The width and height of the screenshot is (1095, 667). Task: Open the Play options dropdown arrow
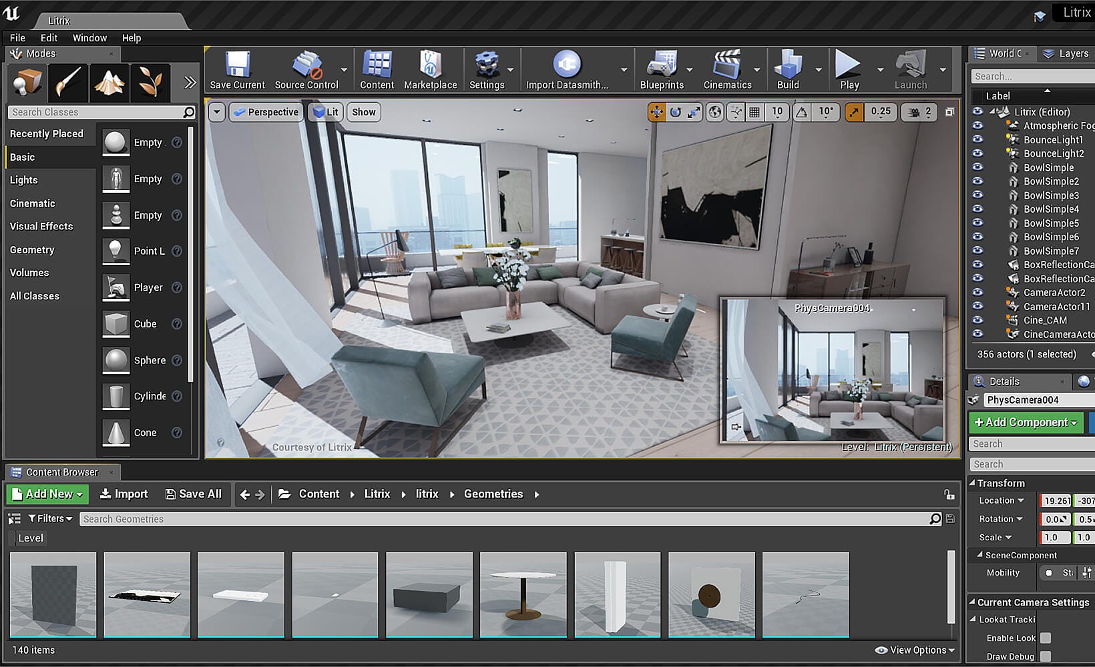pos(880,69)
